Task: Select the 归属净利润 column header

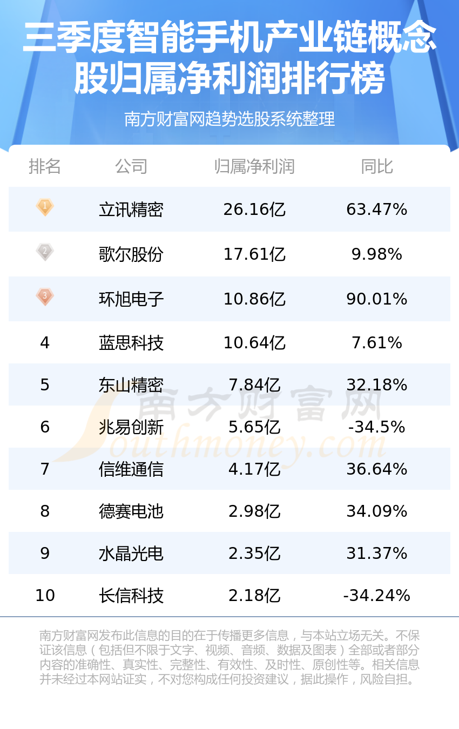Action: (254, 166)
